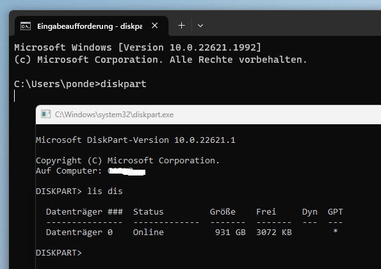The width and height of the screenshot is (381, 269).
Task: Click the diskpart.exe window icon
Action: click(45, 114)
